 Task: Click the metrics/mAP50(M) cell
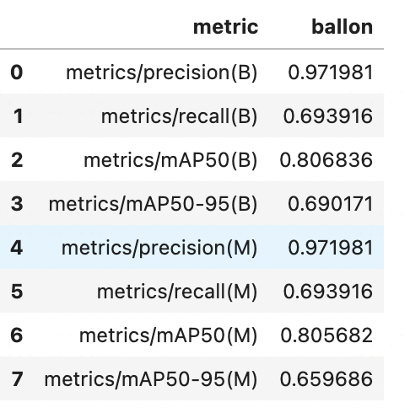169,335
